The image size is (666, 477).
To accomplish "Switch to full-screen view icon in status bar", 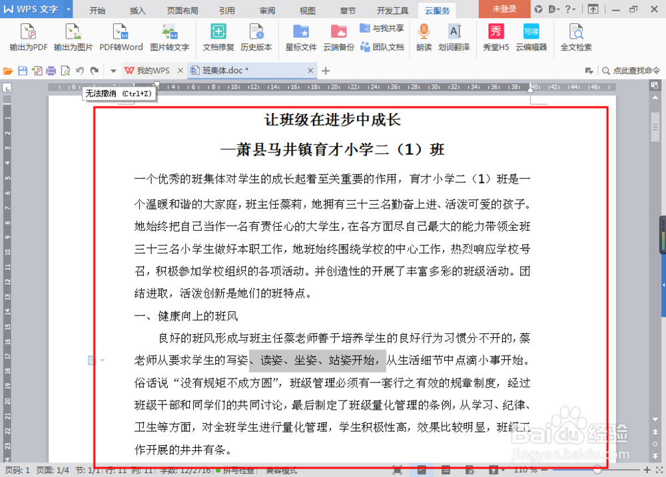I will click(397, 470).
